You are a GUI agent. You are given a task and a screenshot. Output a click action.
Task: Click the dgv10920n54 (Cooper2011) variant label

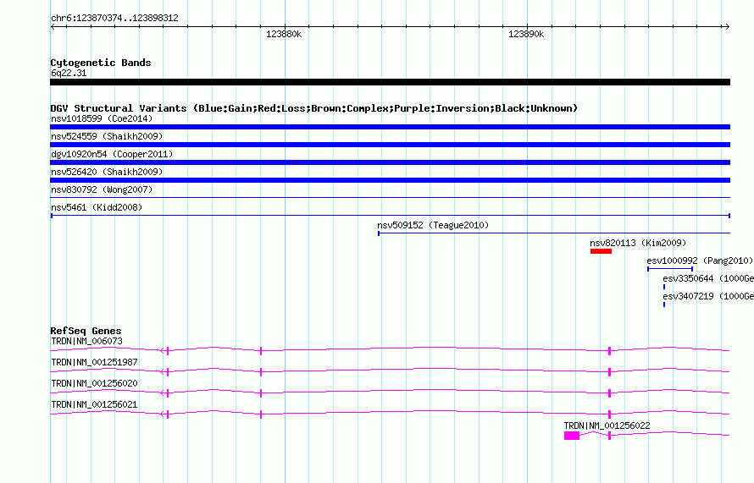point(112,154)
